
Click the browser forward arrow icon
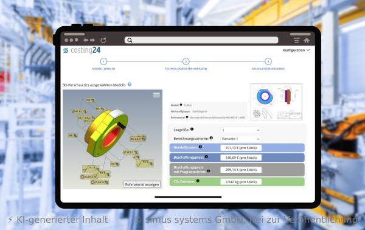tap(92, 40)
